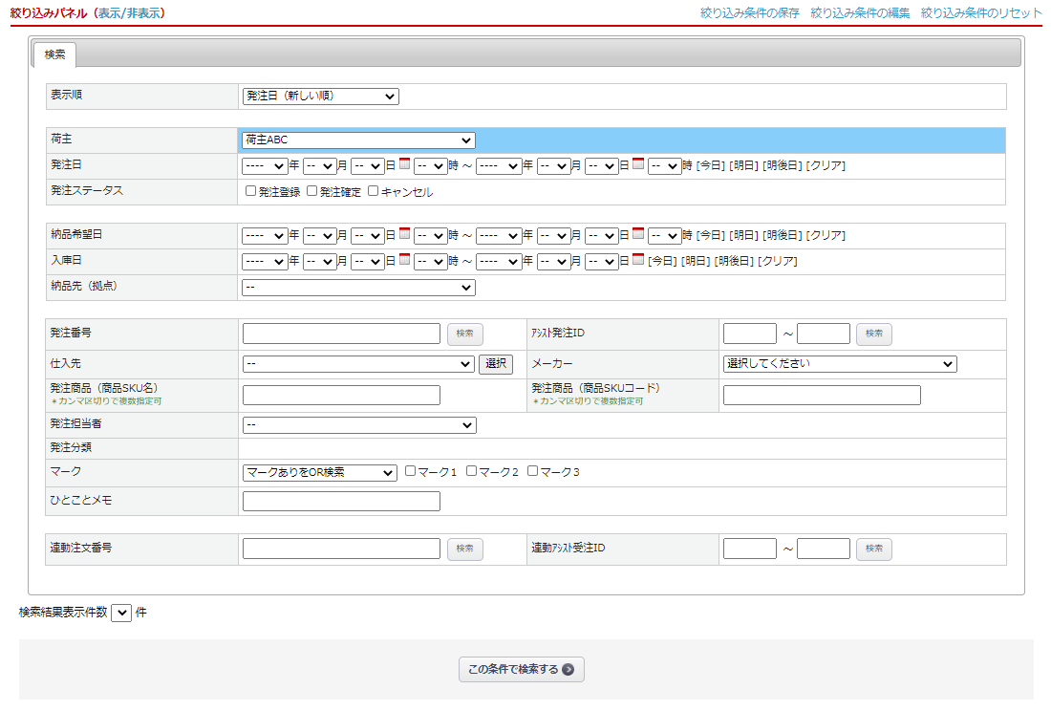Open end date calendar icon for 入庫日
This screenshot has height=711, width=1051.
[638, 259]
